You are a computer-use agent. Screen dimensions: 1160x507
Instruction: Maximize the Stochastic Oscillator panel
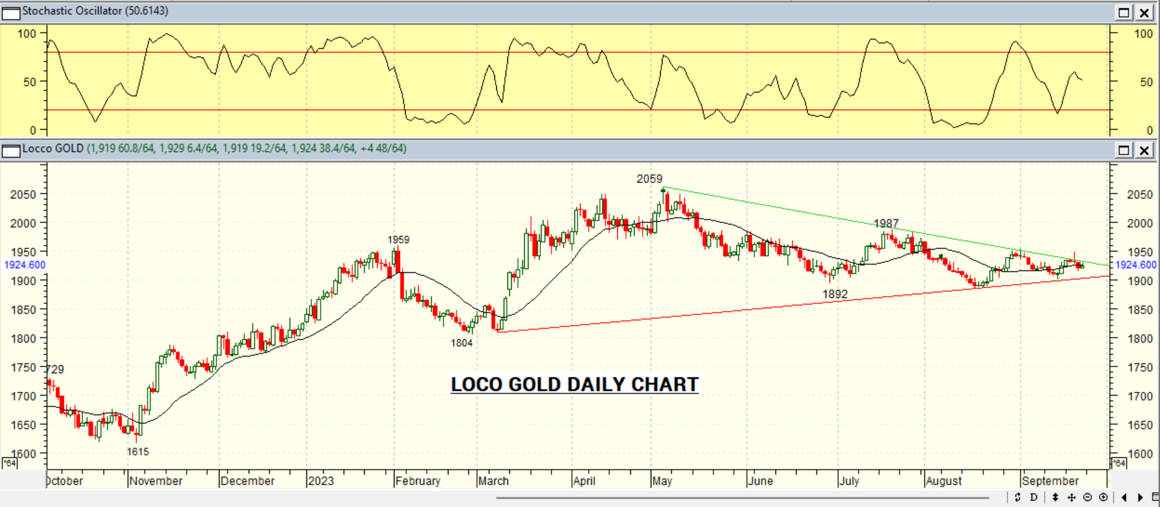[1124, 12]
